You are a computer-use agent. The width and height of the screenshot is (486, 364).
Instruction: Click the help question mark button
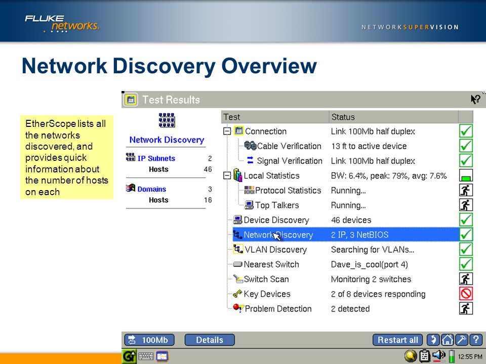point(476,340)
